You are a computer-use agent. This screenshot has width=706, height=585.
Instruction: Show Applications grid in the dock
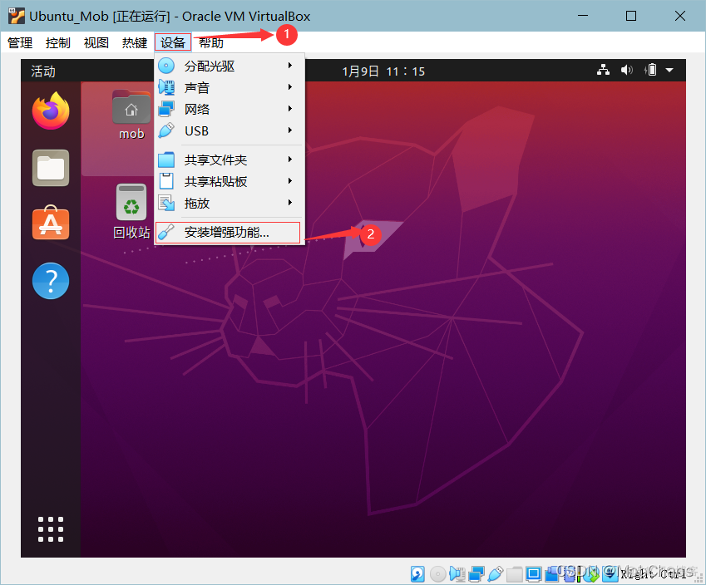[x=51, y=529]
